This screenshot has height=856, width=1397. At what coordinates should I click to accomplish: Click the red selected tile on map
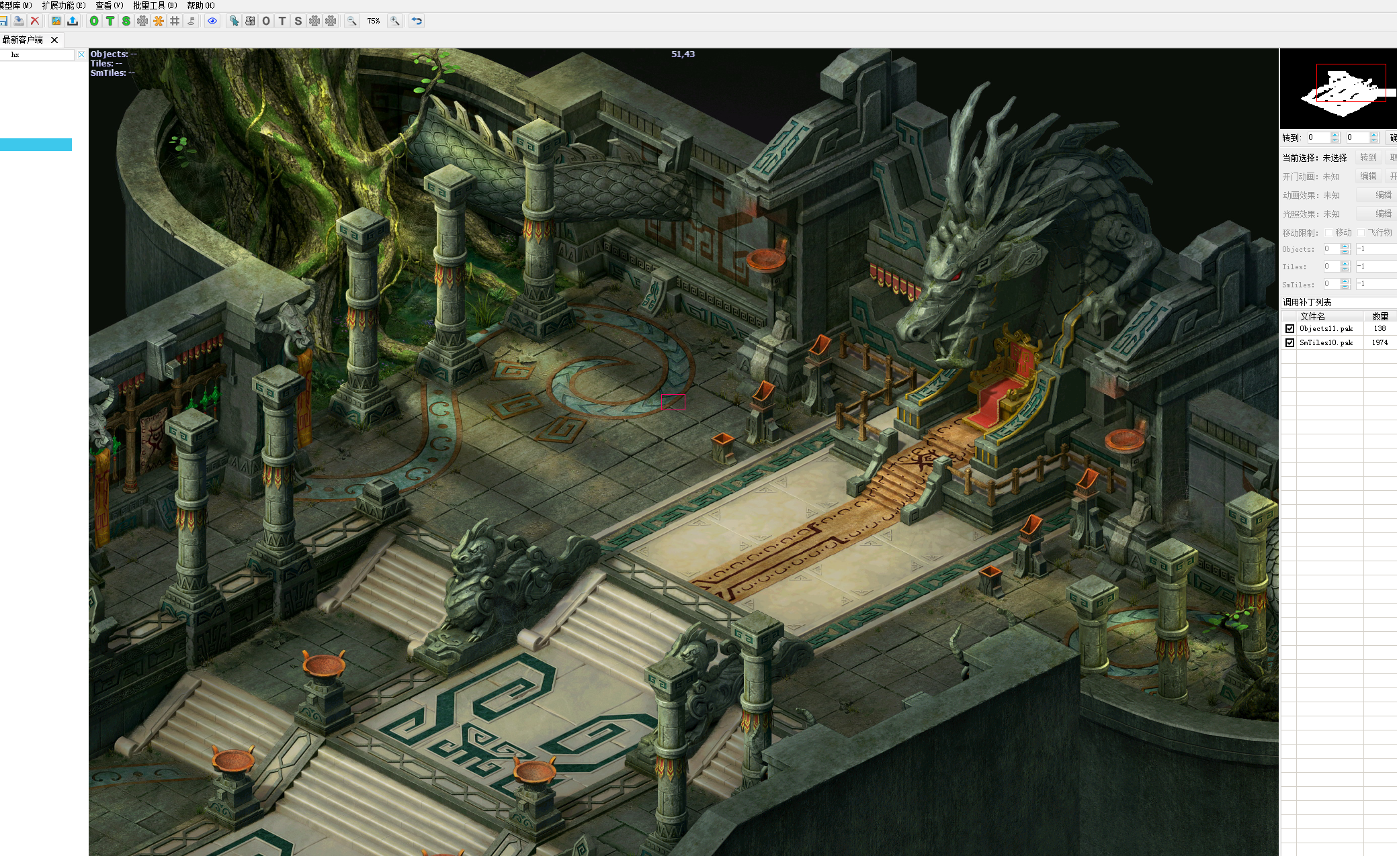[x=673, y=401]
